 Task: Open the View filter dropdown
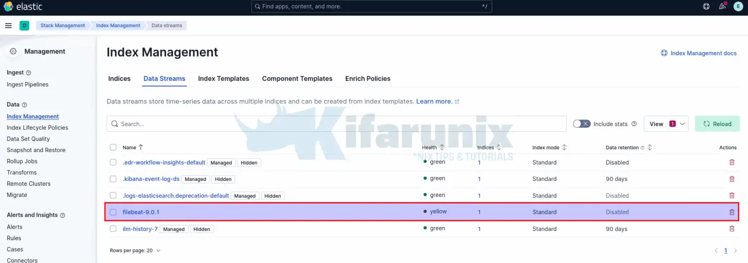[x=666, y=124]
